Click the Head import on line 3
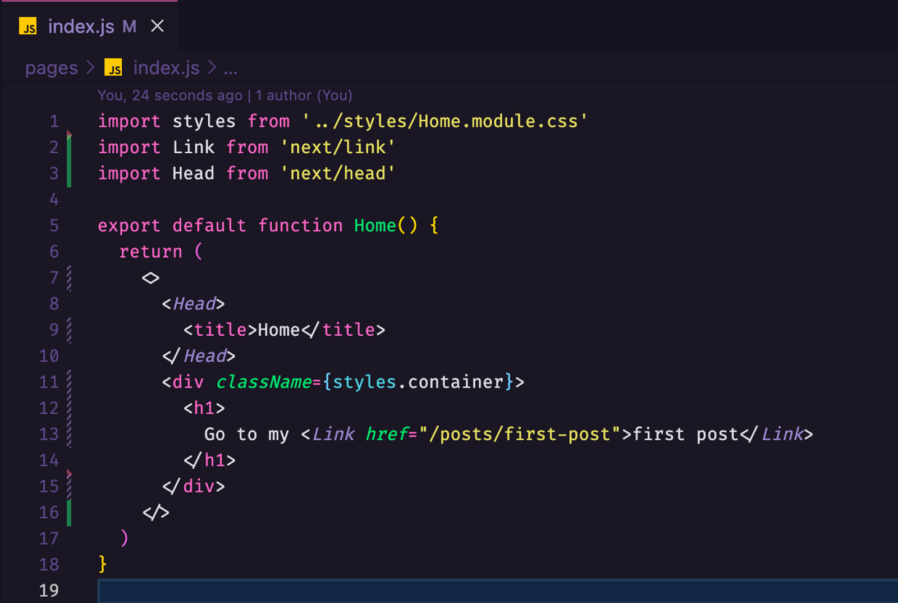Viewport: 898px width, 603px height. point(193,173)
